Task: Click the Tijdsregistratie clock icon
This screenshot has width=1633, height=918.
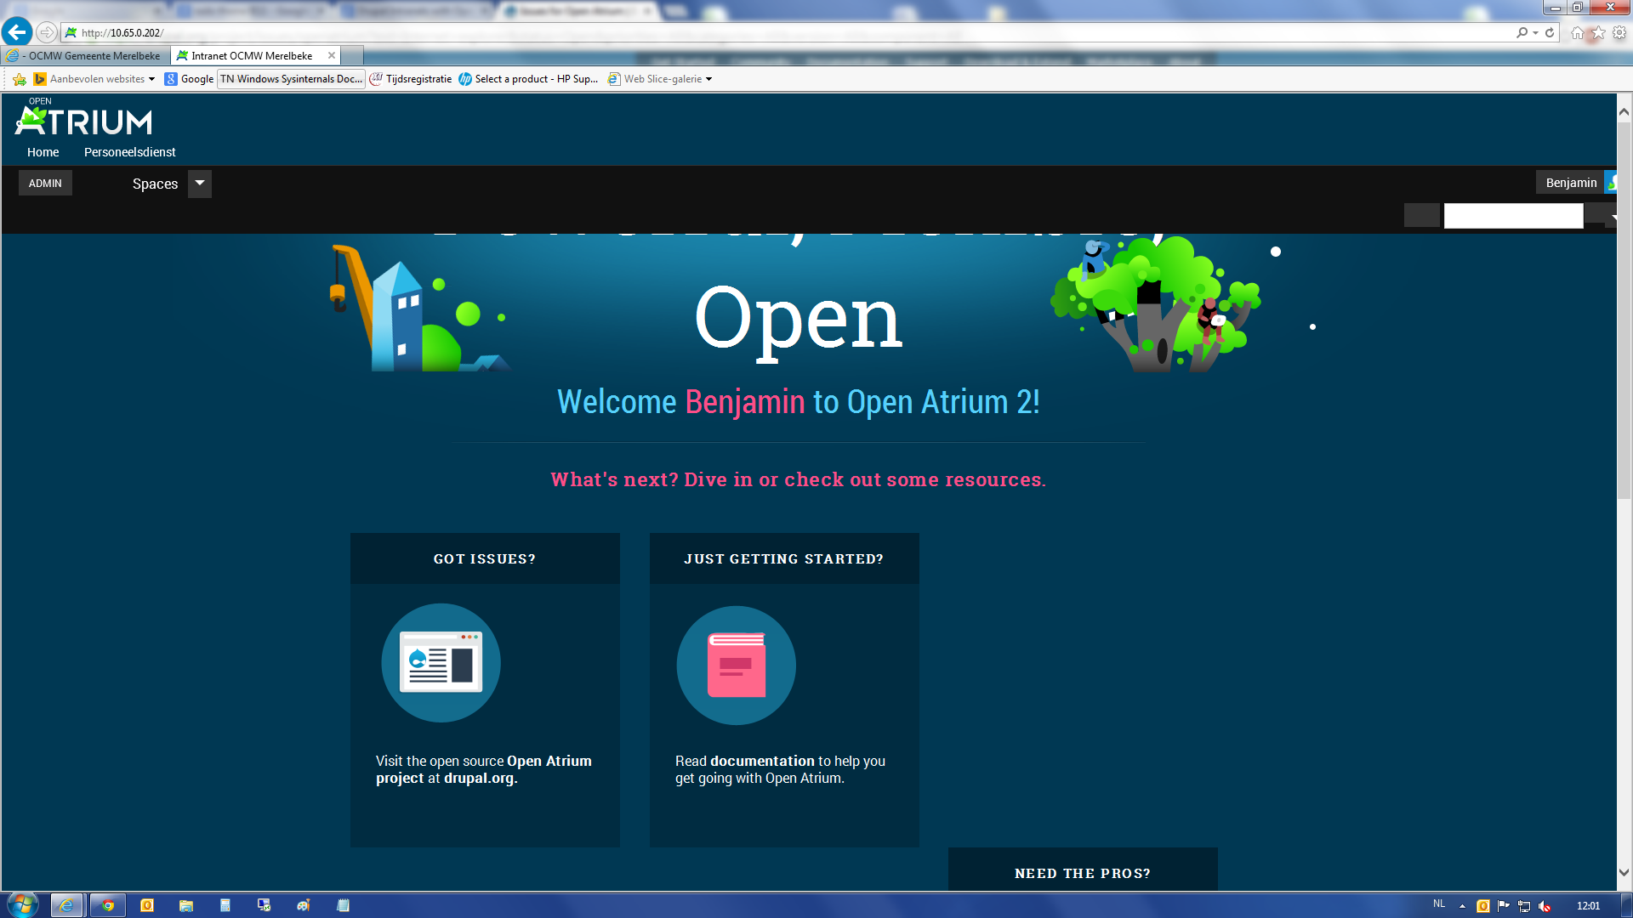Action: [x=377, y=78]
